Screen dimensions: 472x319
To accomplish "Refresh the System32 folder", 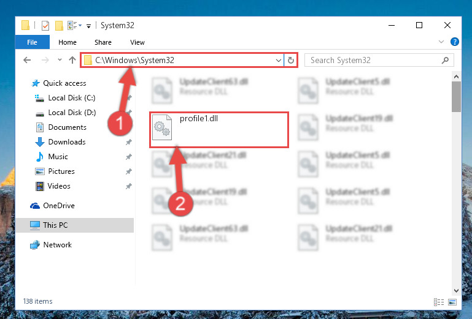I will [x=290, y=61].
